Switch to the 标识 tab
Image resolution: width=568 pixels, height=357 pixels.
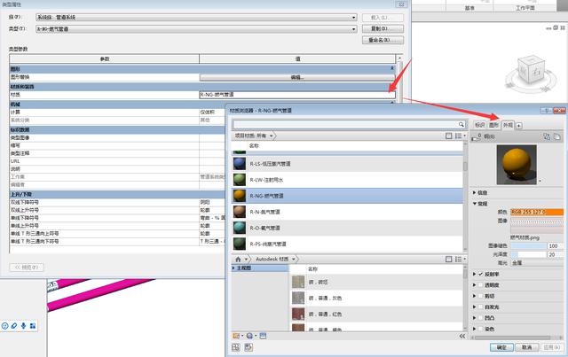click(479, 125)
